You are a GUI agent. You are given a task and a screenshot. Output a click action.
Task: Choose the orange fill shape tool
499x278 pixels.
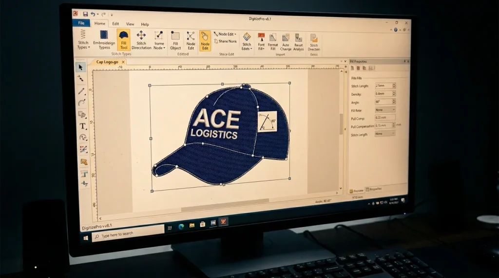point(84,162)
